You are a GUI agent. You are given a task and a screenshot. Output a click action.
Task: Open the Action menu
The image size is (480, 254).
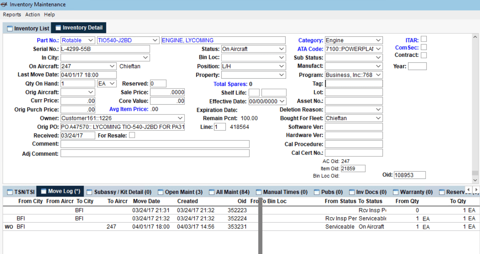[x=33, y=15]
